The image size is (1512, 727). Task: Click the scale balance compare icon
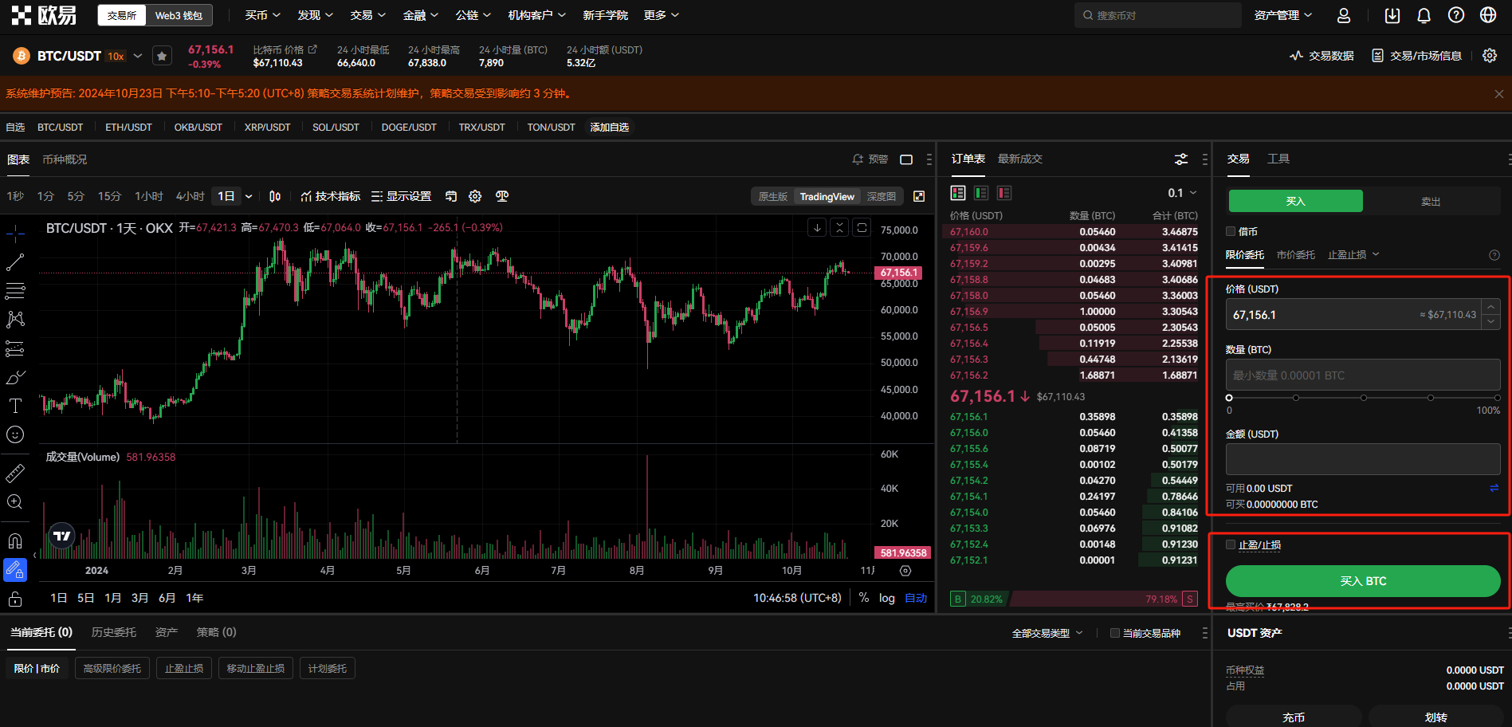click(501, 196)
